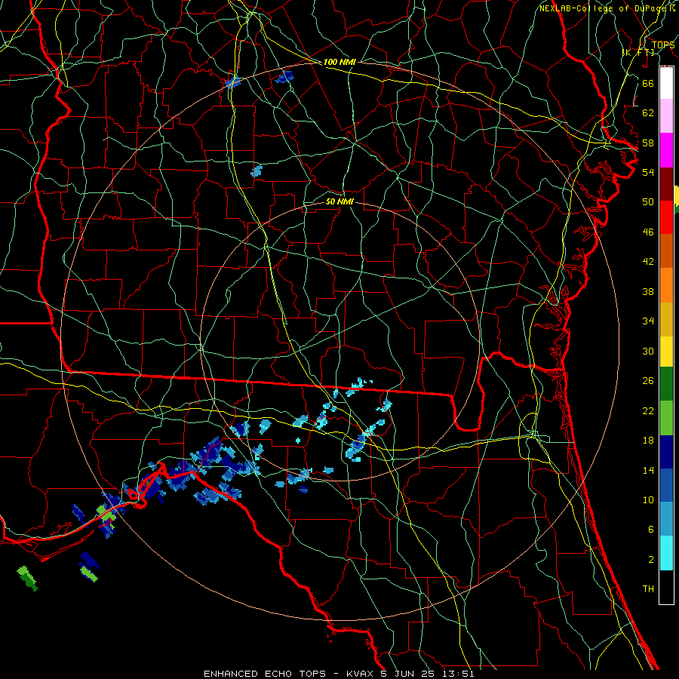Click the light blue legend swatch
Viewport: 679px width, 679px height.
point(666,519)
